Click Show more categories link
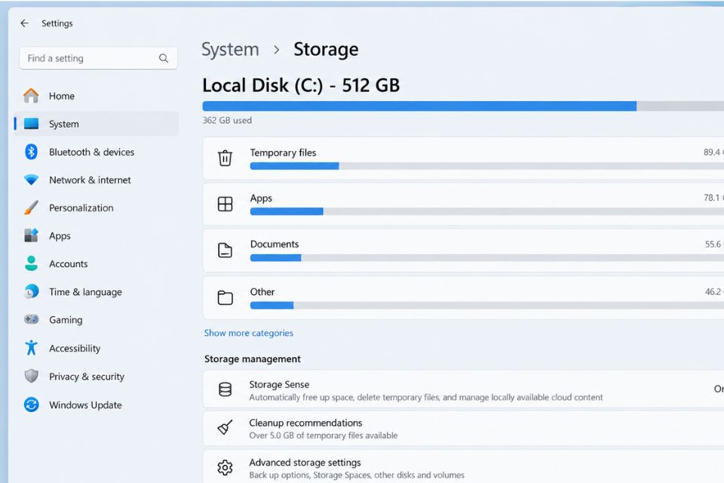 [248, 333]
